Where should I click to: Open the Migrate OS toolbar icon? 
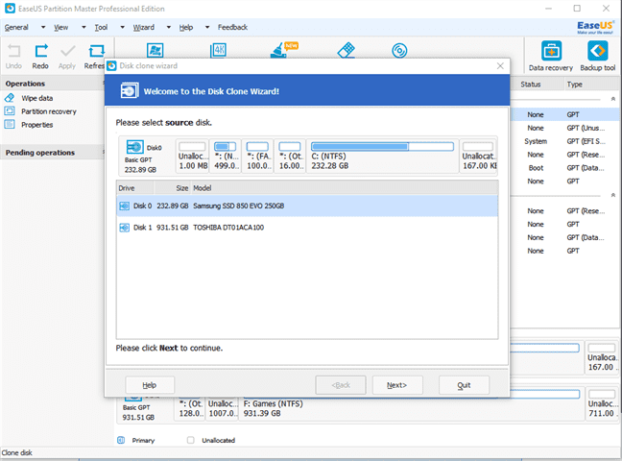click(x=155, y=51)
